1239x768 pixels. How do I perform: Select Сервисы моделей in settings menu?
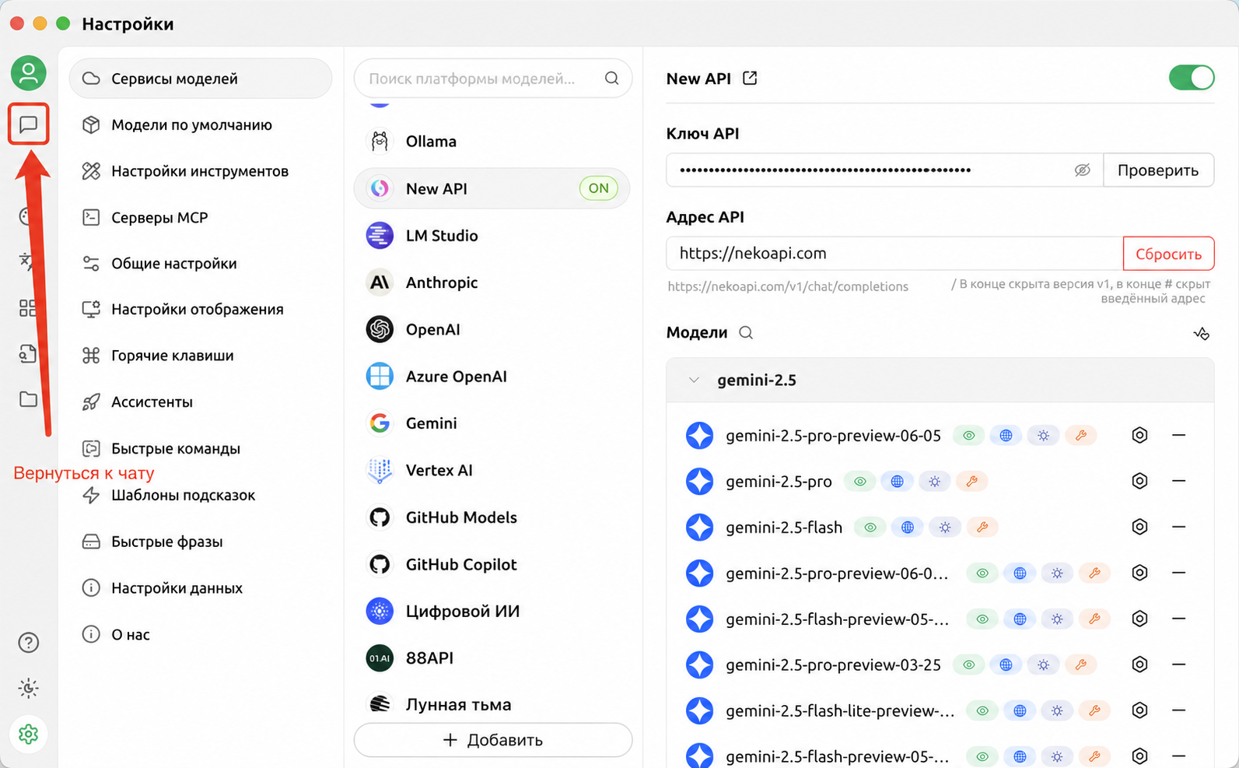pos(201,79)
